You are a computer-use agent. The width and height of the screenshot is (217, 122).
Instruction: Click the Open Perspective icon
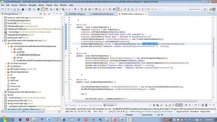tap(205, 9)
